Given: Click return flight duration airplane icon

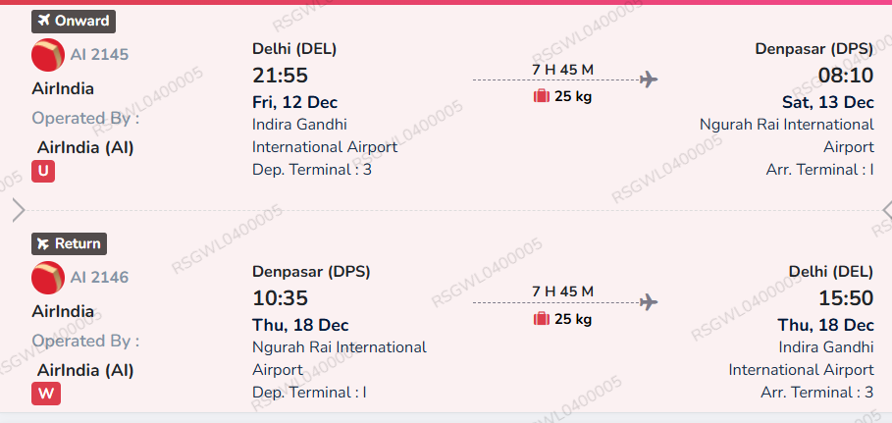Looking at the screenshot, I should tap(648, 302).
